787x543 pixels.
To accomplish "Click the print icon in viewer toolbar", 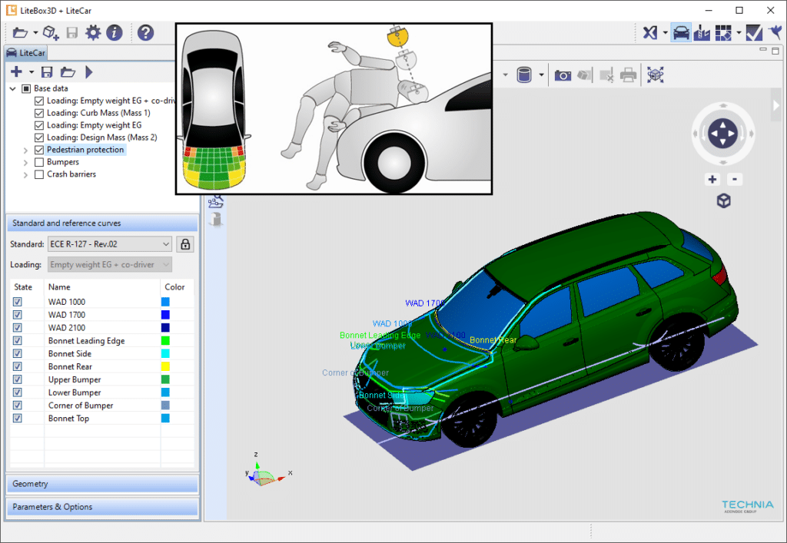I will [628, 75].
